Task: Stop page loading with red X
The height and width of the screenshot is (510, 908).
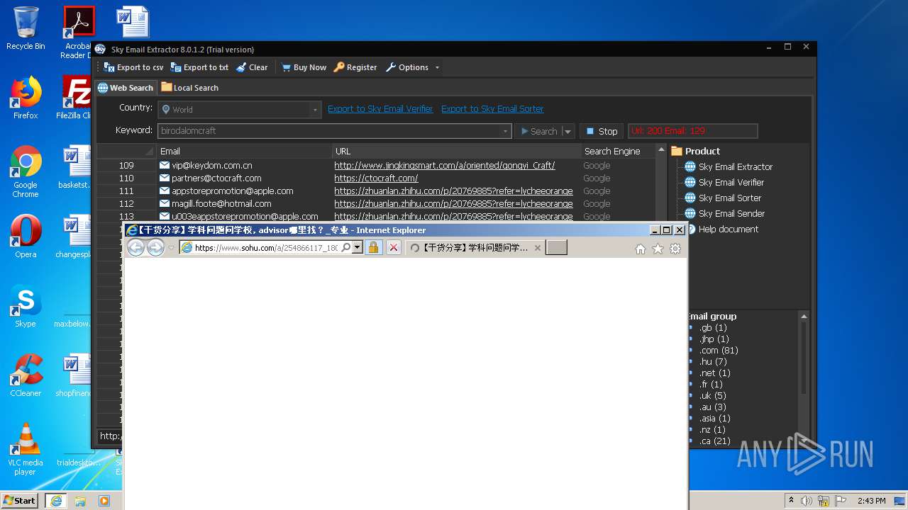Action: click(x=393, y=247)
